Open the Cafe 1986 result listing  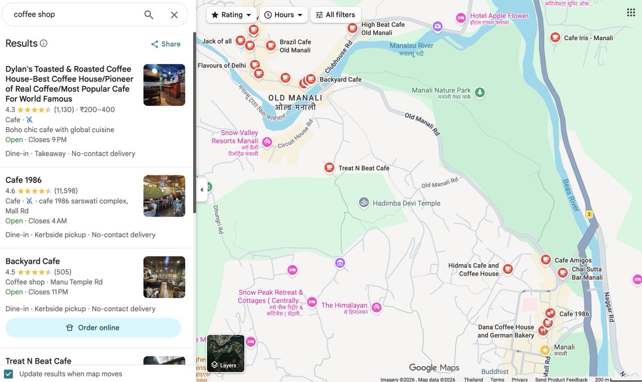tap(24, 180)
